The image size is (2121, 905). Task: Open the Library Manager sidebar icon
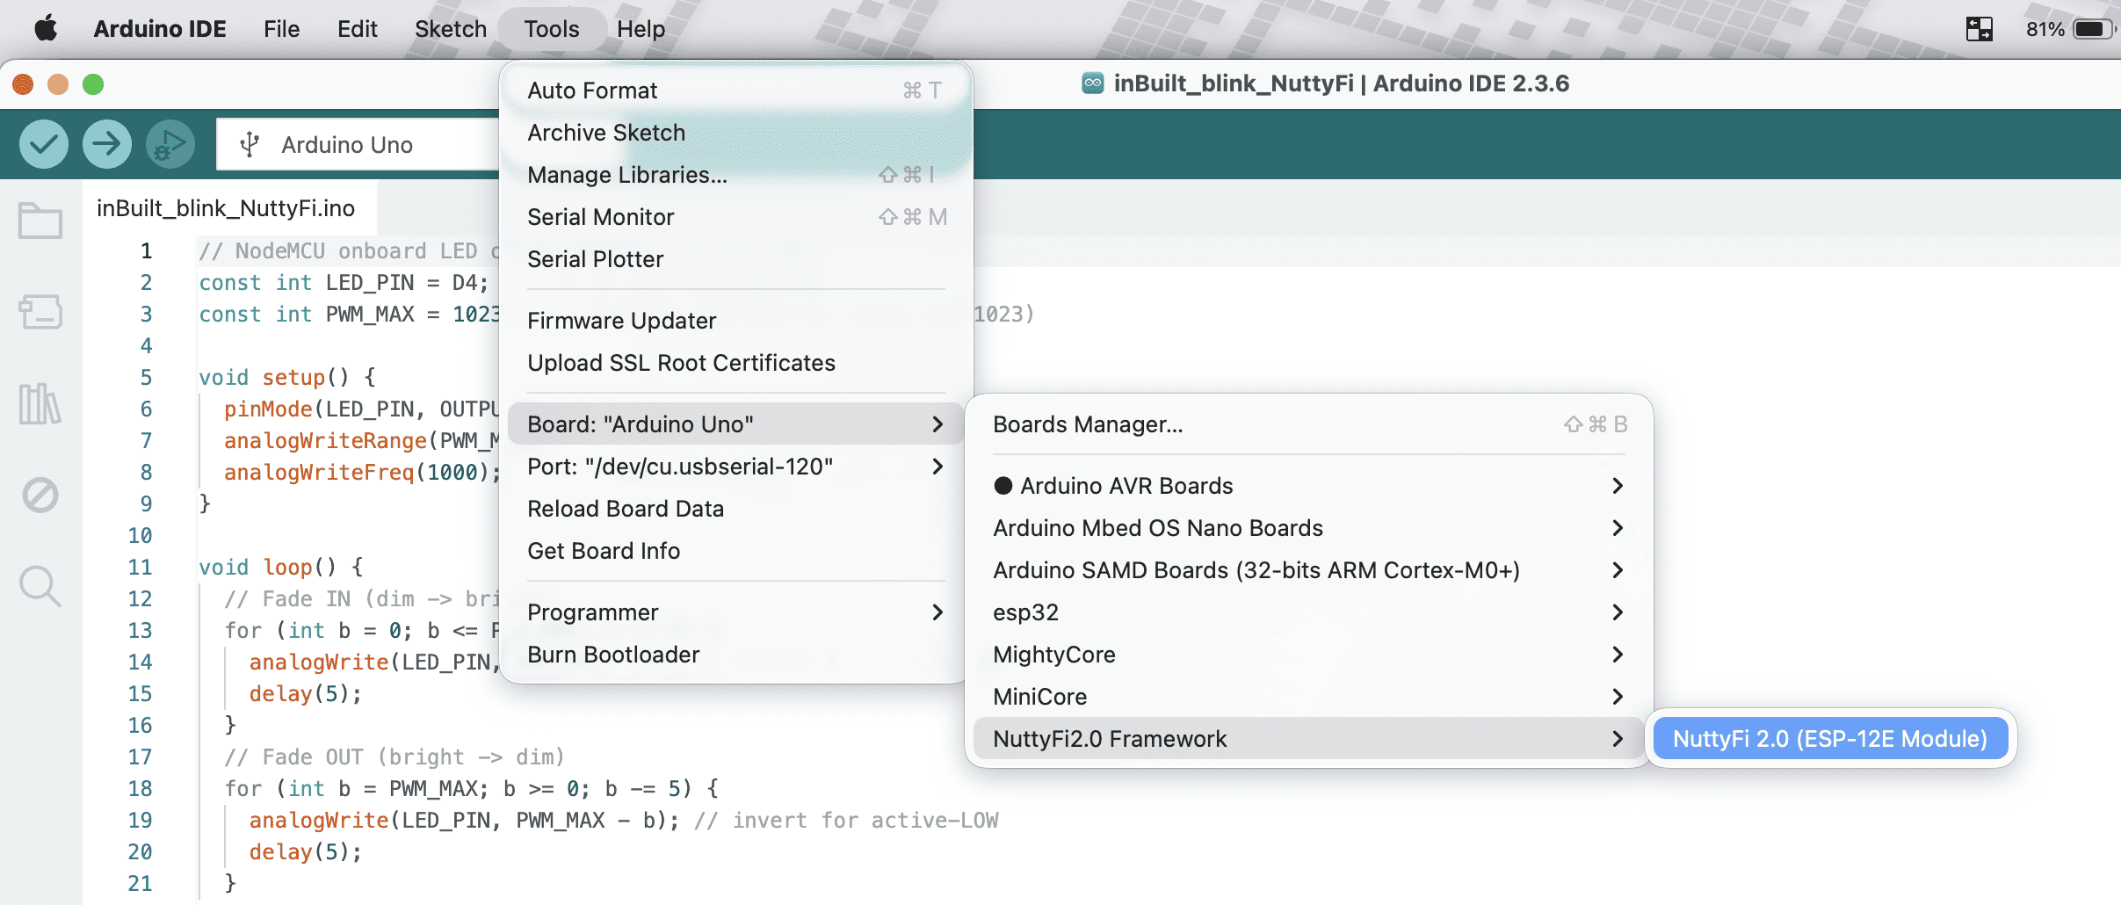pyautogui.click(x=40, y=404)
